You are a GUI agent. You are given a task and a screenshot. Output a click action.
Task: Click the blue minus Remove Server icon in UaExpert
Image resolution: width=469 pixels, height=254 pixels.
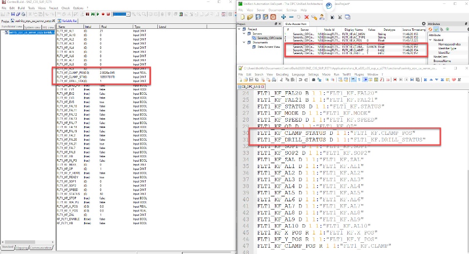tap(292, 17)
